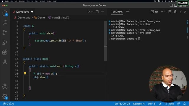Show code actions via the lightbulb
The width and height of the screenshot is (189, 106).
[x=25, y=73]
